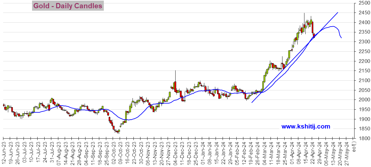Click the 1800 price axis label

[364, 138]
